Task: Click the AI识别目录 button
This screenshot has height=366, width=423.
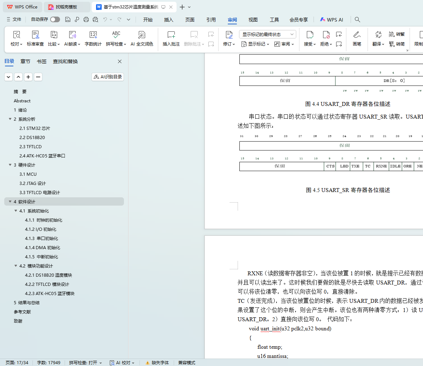Action: click(x=108, y=77)
